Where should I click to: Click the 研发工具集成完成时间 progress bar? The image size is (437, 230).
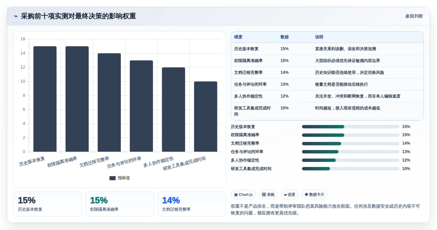point(351,169)
